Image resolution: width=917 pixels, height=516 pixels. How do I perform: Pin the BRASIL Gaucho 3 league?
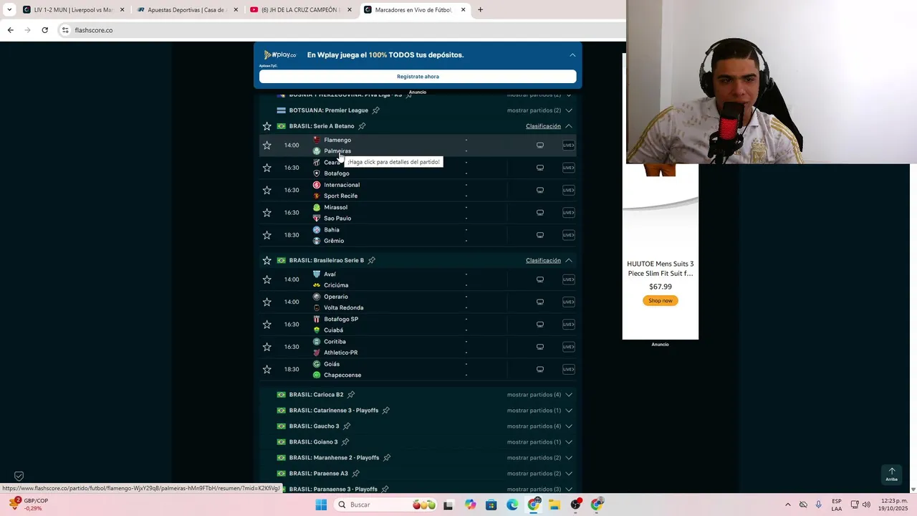tap(347, 426)
